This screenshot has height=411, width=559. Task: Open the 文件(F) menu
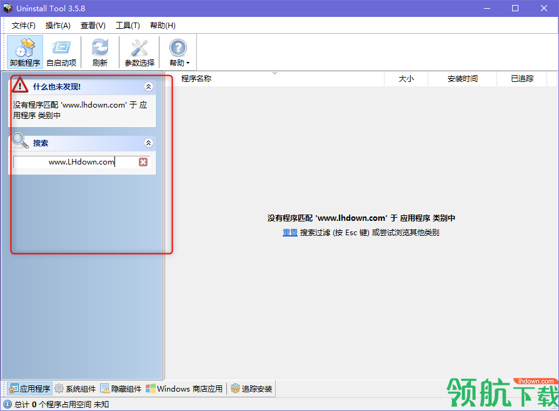pos(24,26)
